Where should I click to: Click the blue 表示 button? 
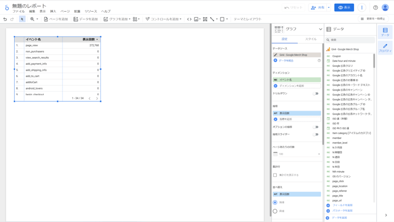[x=344, y=7]
